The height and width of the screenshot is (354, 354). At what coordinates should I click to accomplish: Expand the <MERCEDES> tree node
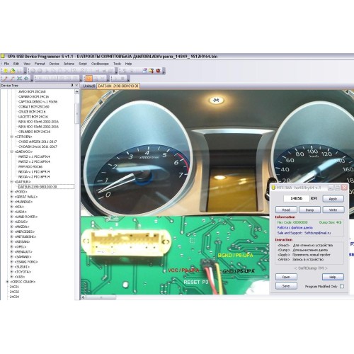pyautogui.click(x=11, y=232)
